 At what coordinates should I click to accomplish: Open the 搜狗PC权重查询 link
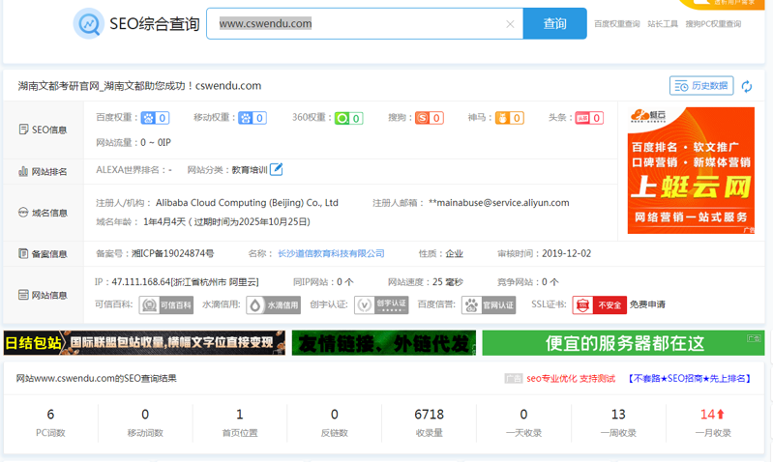[x=713, y=23]
